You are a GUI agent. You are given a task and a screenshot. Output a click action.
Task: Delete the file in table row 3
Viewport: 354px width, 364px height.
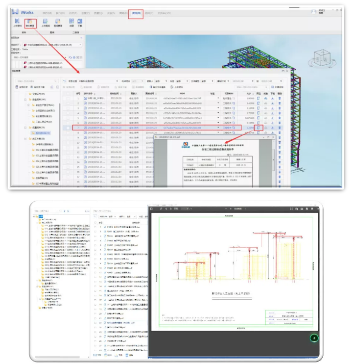280,108
